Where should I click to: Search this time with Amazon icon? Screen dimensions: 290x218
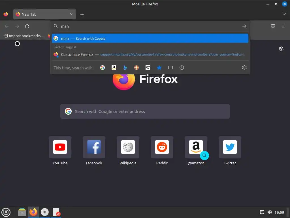pyautogui.click(x=114, y=68)
